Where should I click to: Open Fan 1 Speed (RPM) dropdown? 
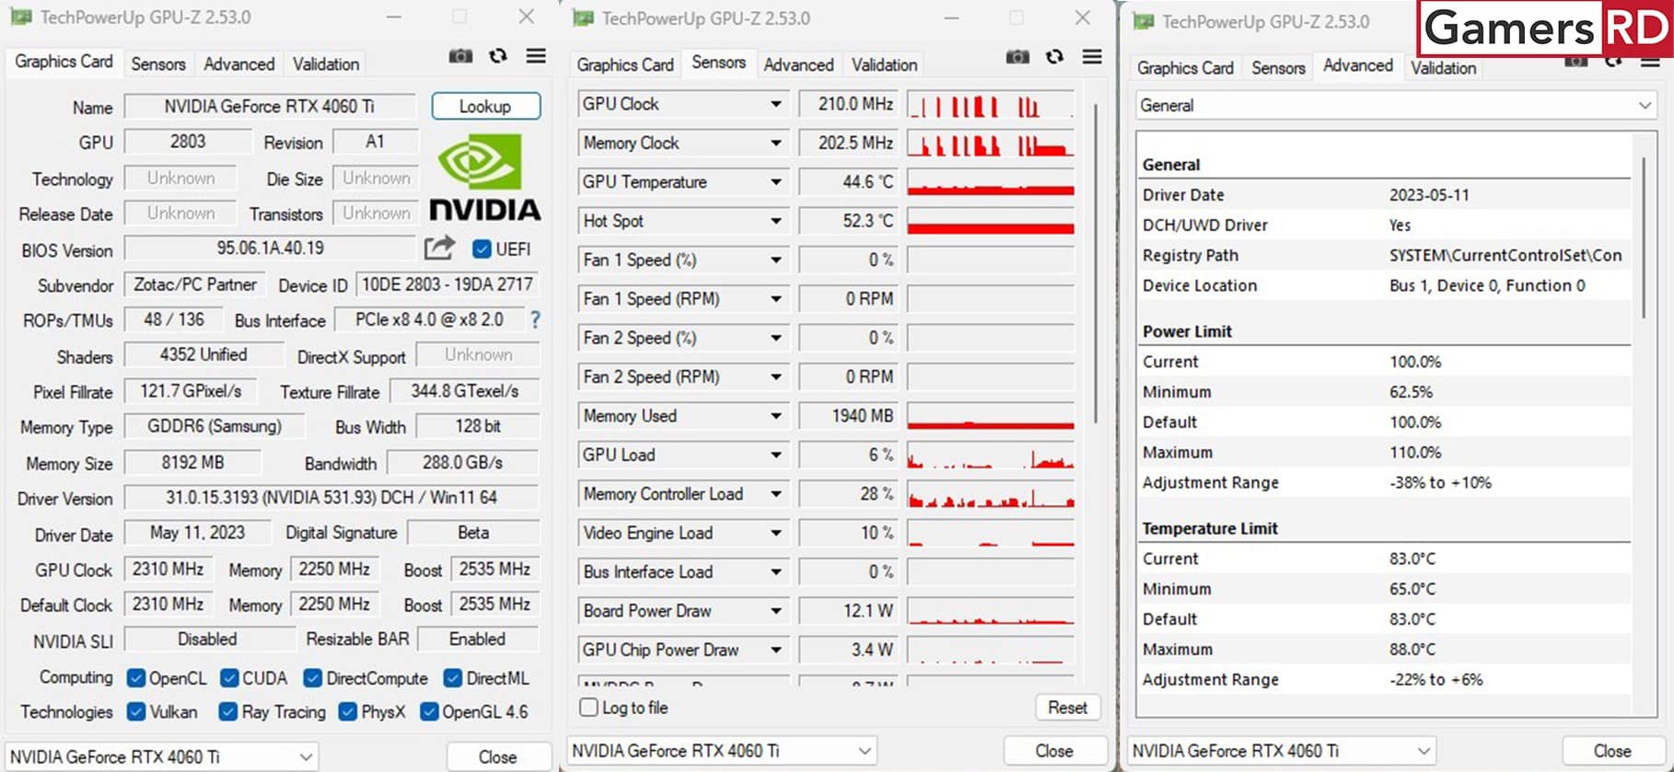pyautogui.click(x=776, y=299)
